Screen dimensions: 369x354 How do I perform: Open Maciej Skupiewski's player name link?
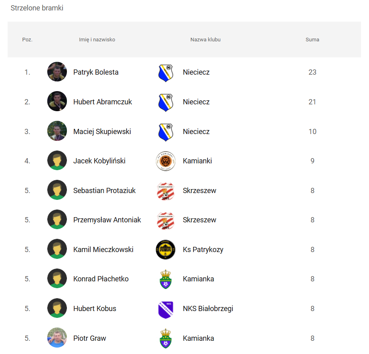(102, 132)
